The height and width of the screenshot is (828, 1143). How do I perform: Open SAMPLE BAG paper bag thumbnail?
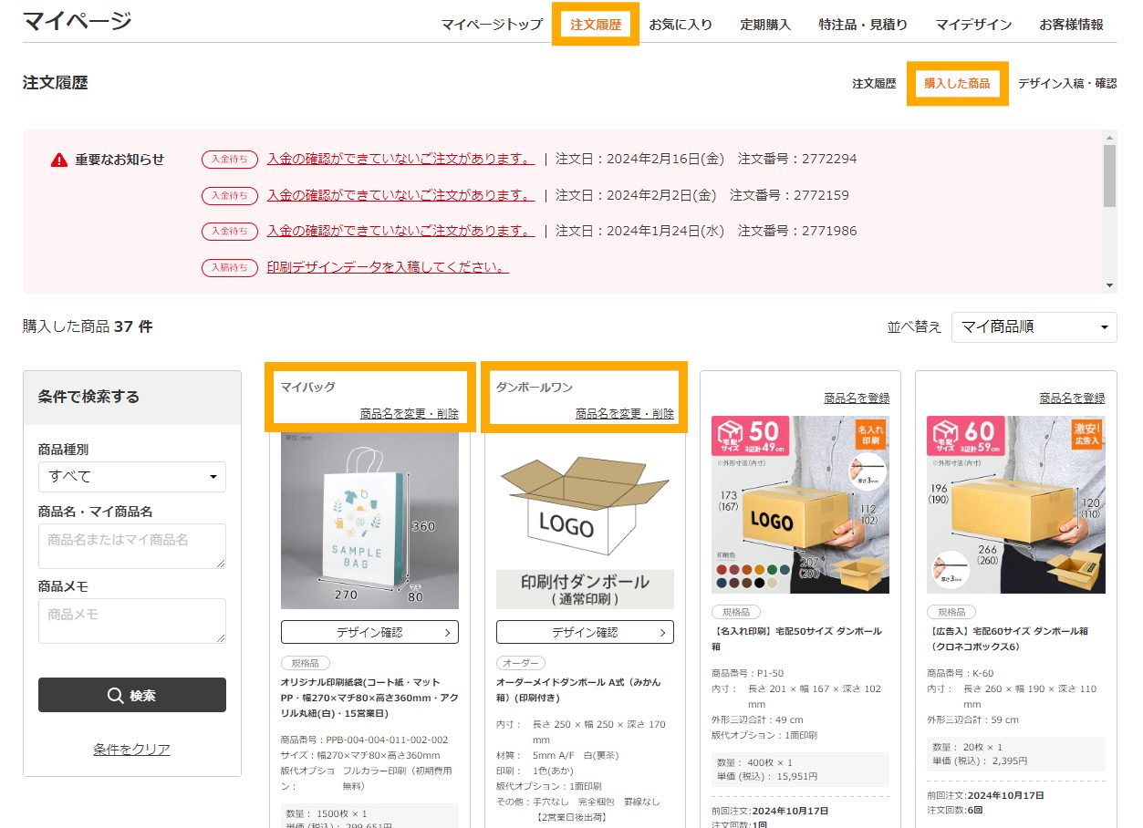369,520
